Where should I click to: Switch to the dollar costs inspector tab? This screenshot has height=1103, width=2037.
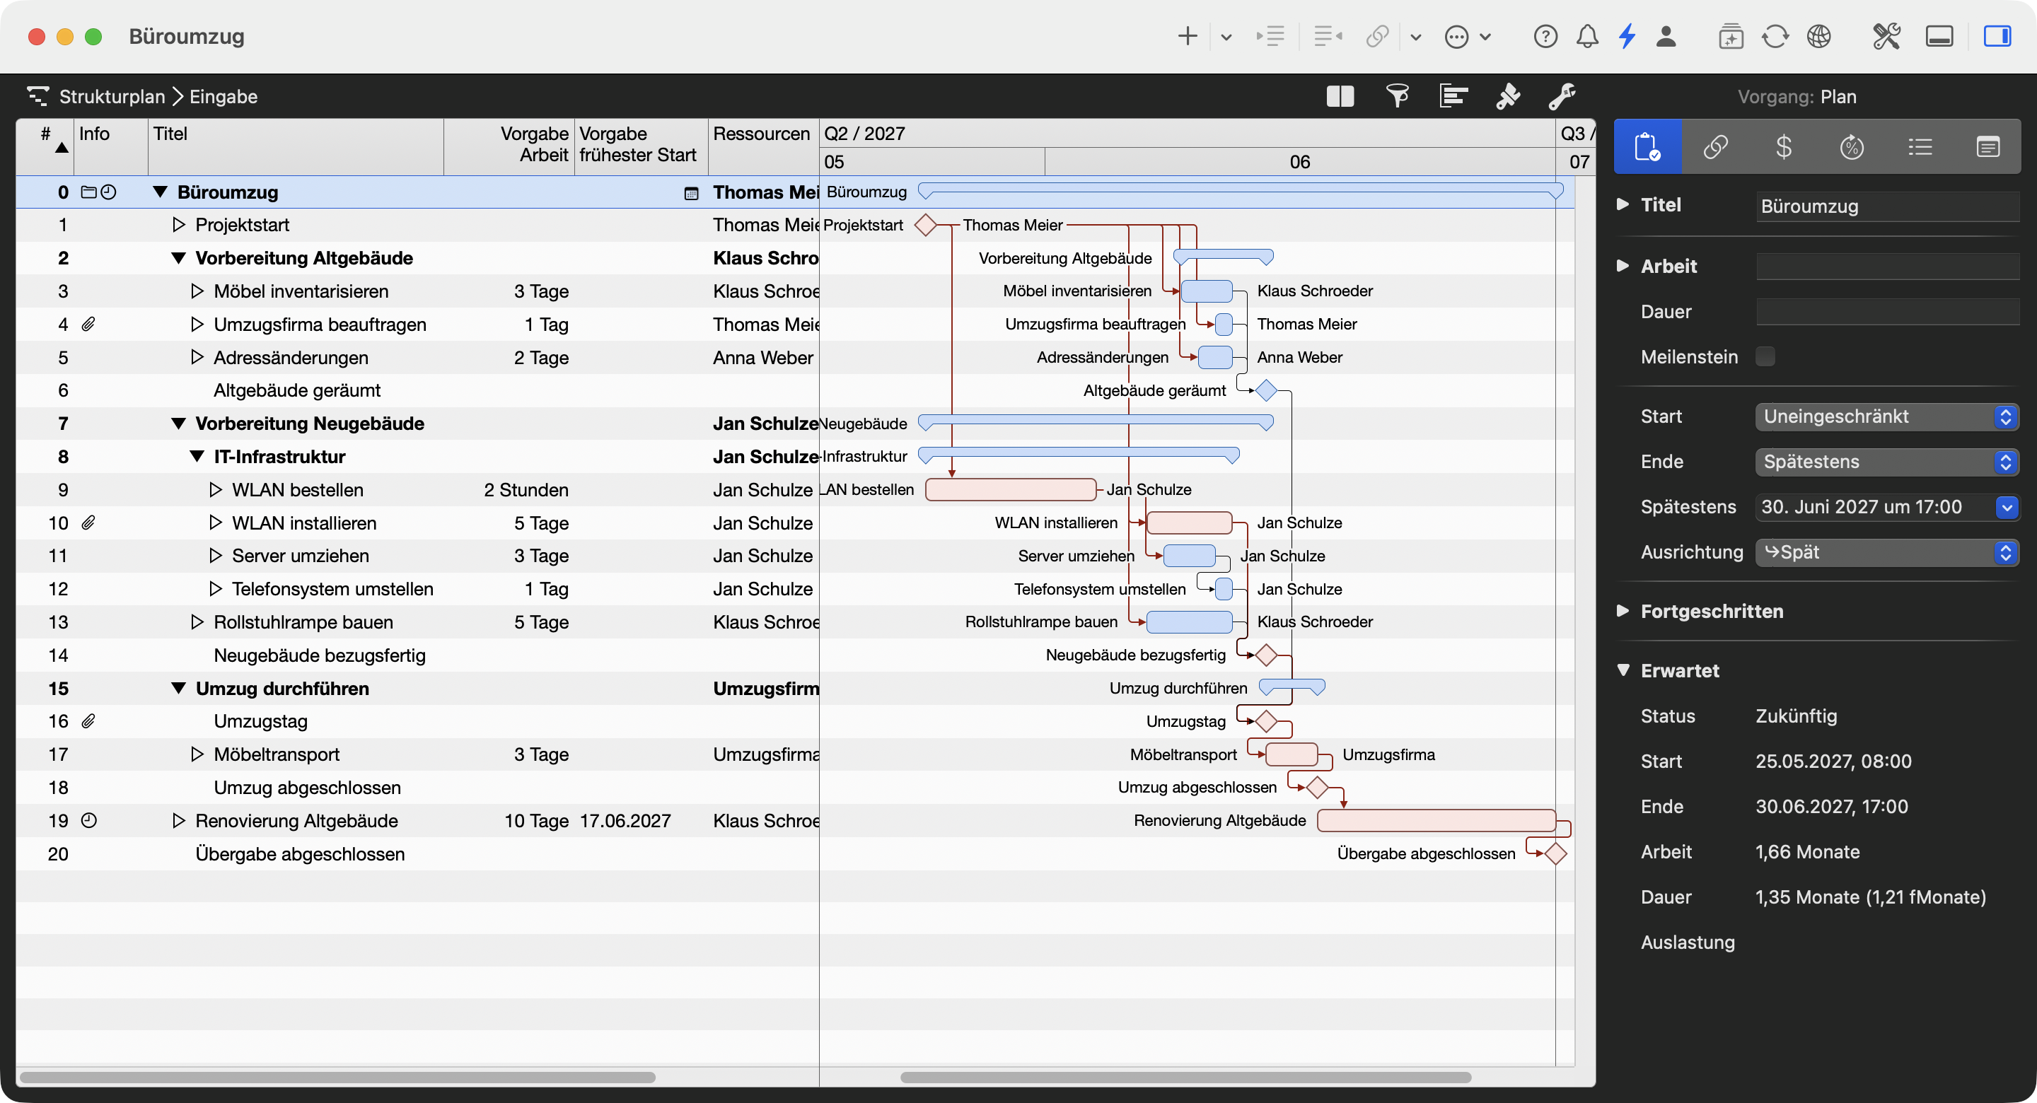[1783, 147]
